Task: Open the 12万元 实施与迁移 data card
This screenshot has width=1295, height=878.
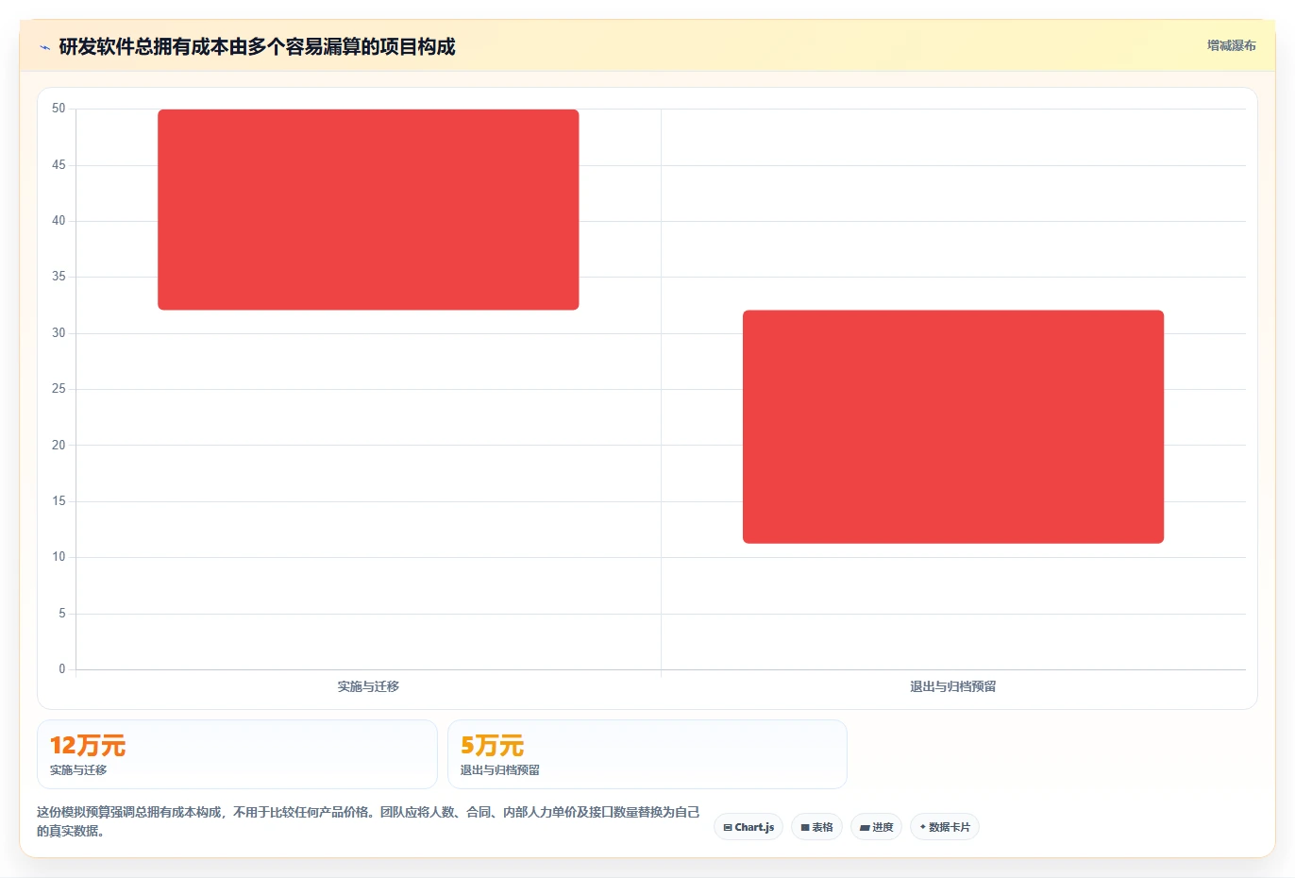Action: pos(237,754)
